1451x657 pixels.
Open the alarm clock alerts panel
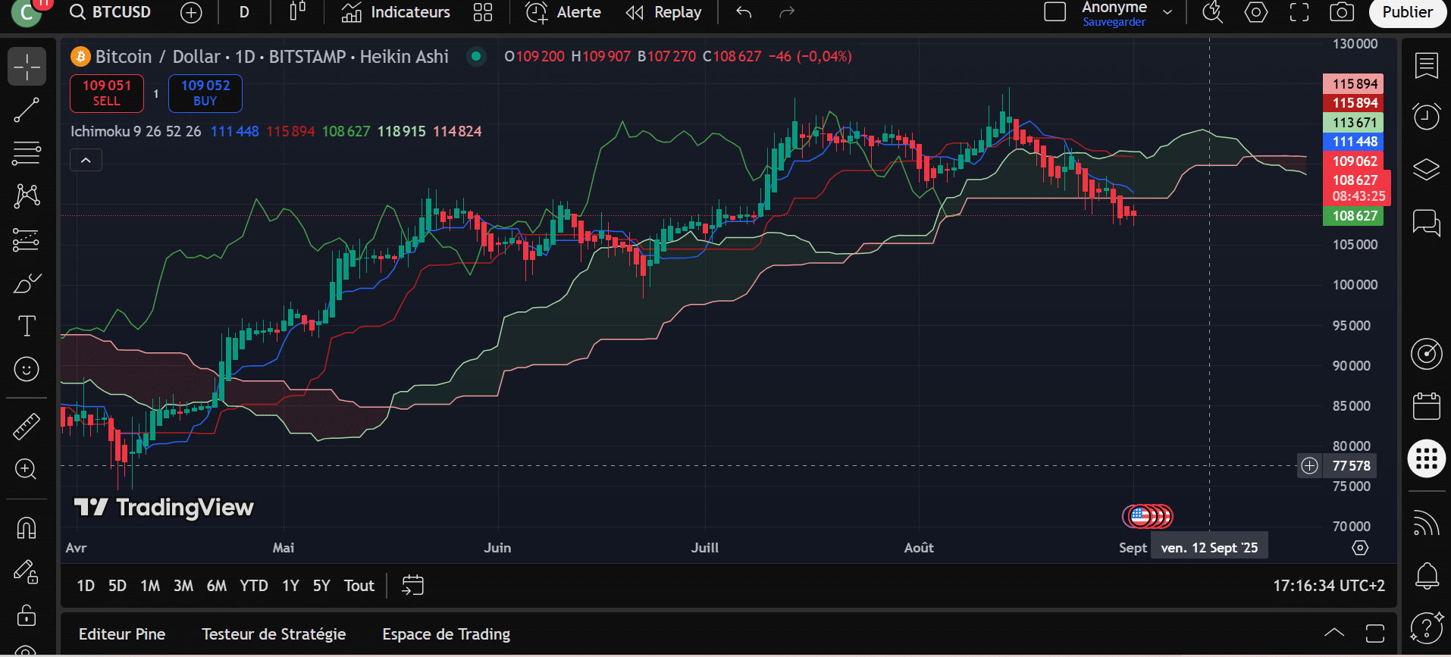click(x=1426, y=117)
